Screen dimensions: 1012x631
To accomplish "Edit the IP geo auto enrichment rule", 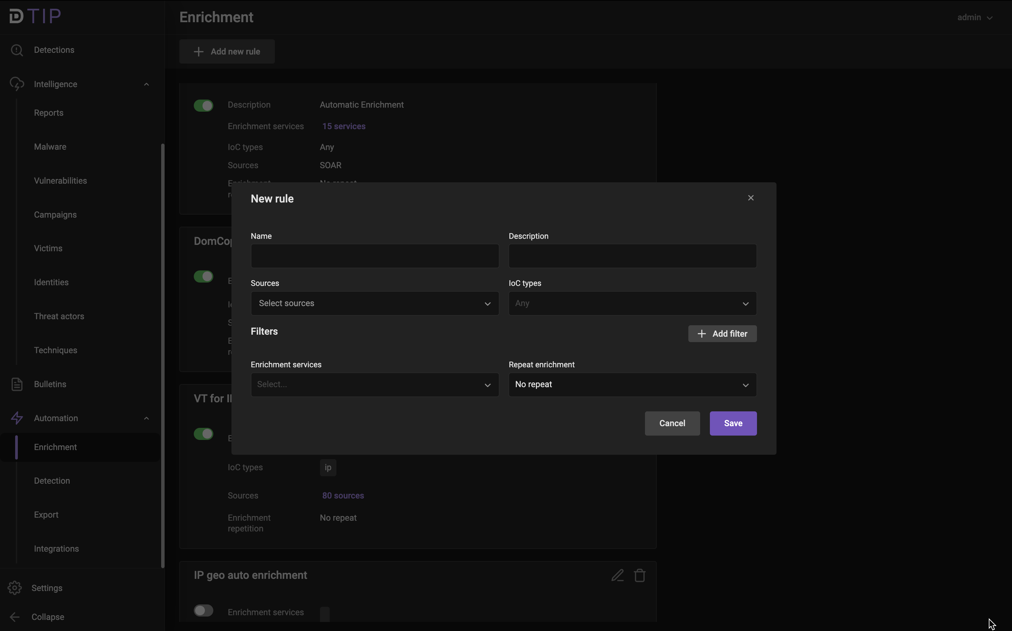I will 617,576.
